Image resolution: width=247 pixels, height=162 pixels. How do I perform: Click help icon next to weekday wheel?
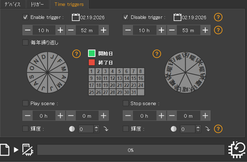click(x=157, y=54)
